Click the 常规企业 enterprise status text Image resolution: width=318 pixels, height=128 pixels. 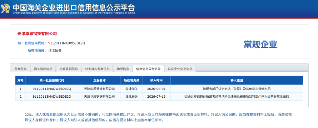point(261,44)
